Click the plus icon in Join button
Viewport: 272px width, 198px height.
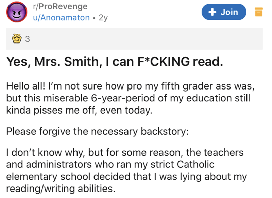212,12
